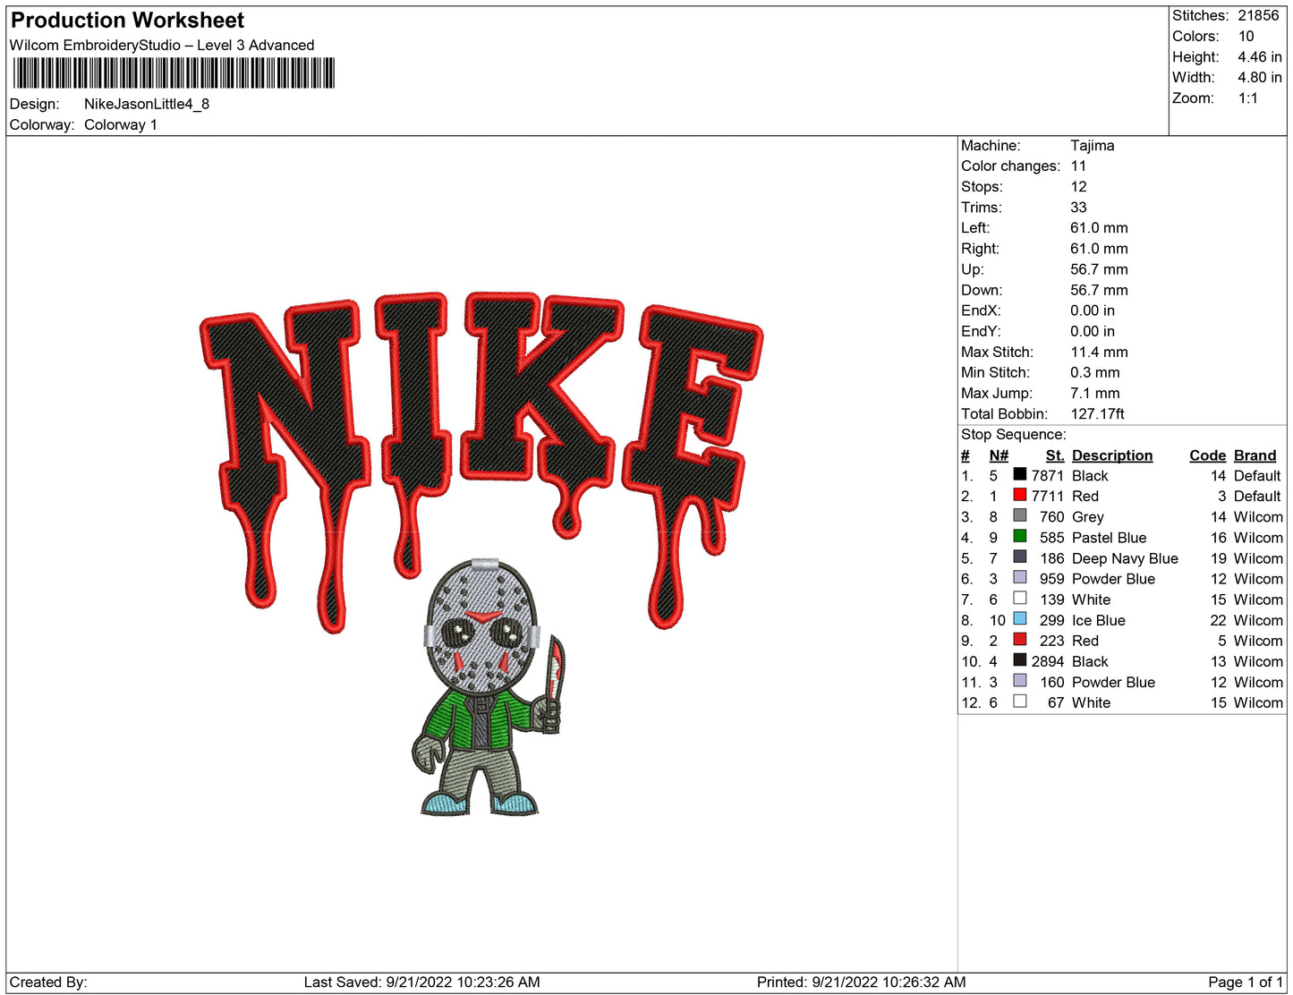Select the St. column header

coord(1055,455)
